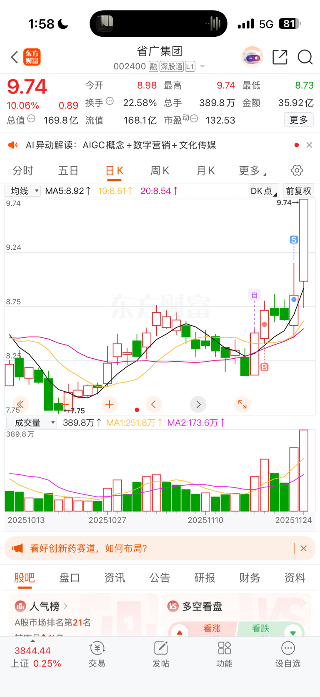Image resolution: width=320 pixels, height=697 pixels.
Task: Open the 成交量 indicator dropdown
Action: (32, 423)
